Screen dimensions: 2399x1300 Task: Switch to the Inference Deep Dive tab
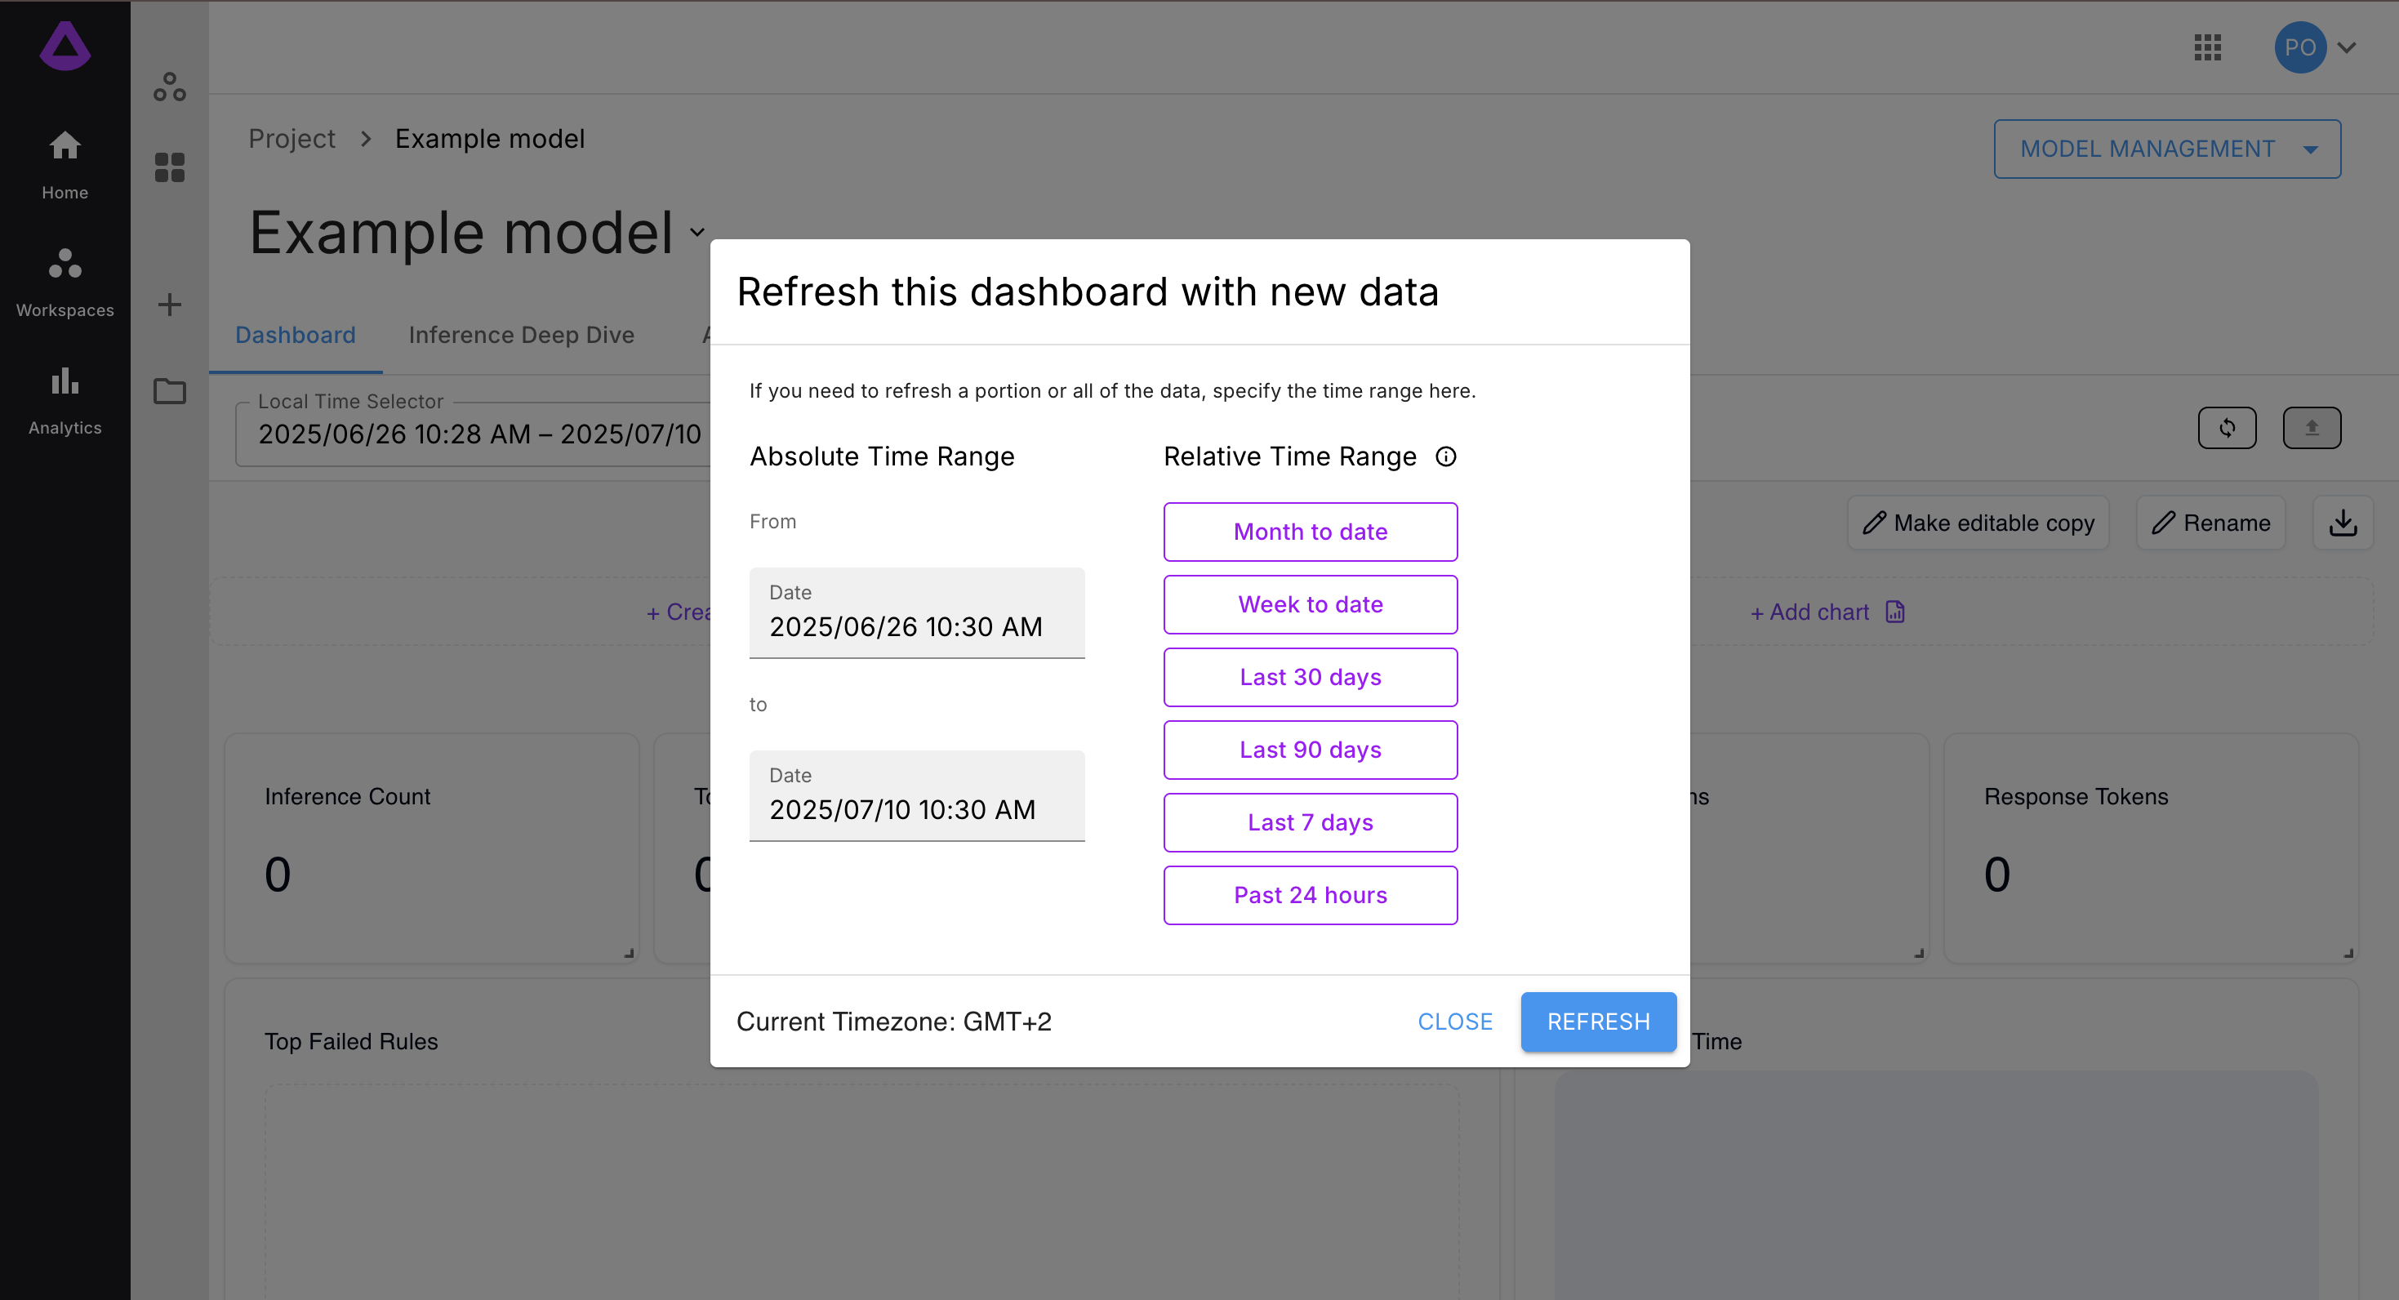pos(522,336)
